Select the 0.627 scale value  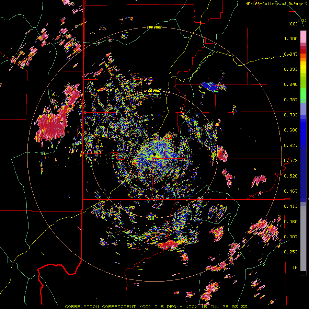point(291,146)
